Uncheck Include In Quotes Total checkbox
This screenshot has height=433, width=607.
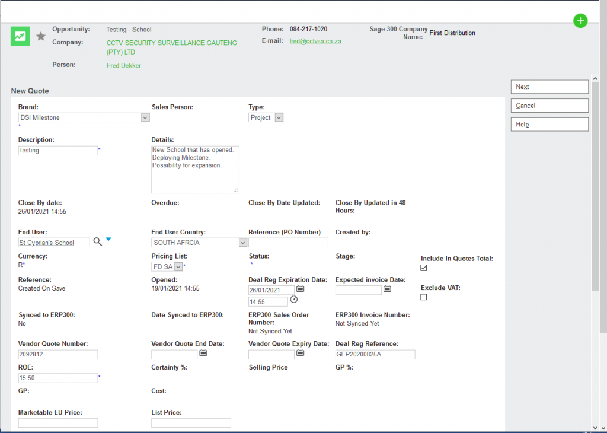(423, 268)
